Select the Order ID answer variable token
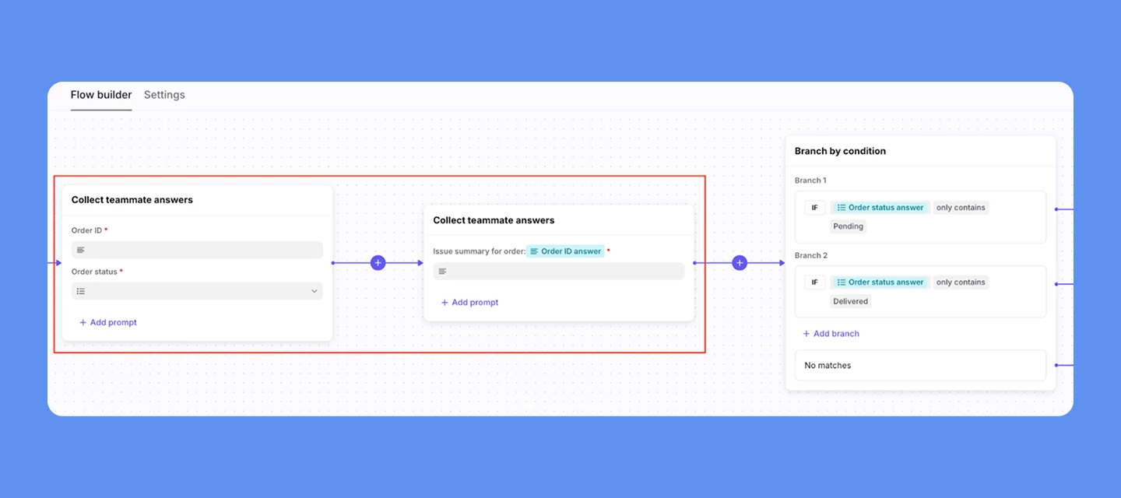 pos(566,251)
